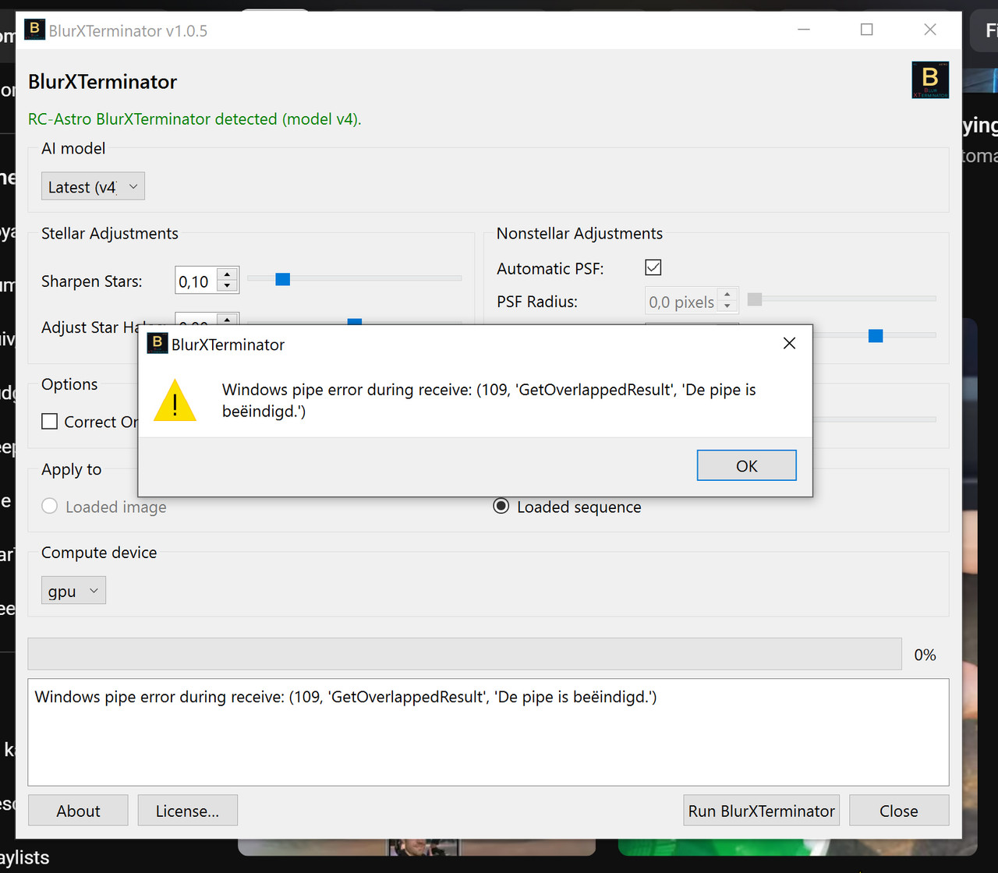Click the error message text in the log box
998x873 pixels.
tap(346, 696)
